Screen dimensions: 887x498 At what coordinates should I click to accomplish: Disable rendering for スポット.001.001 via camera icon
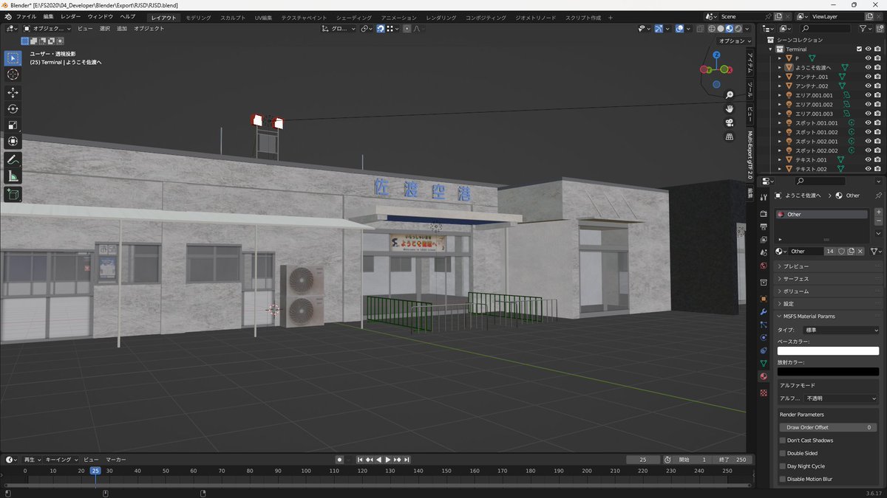[x=877, y=122]
